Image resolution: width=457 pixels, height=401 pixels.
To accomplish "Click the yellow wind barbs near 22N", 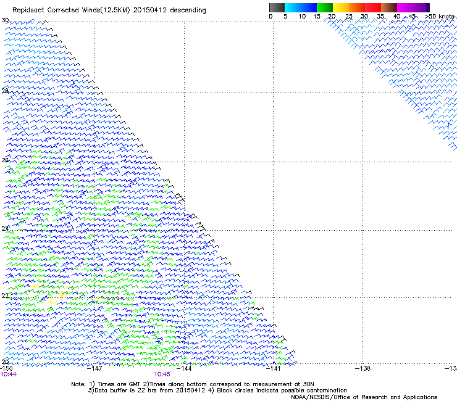I will (x=57, y=297).
